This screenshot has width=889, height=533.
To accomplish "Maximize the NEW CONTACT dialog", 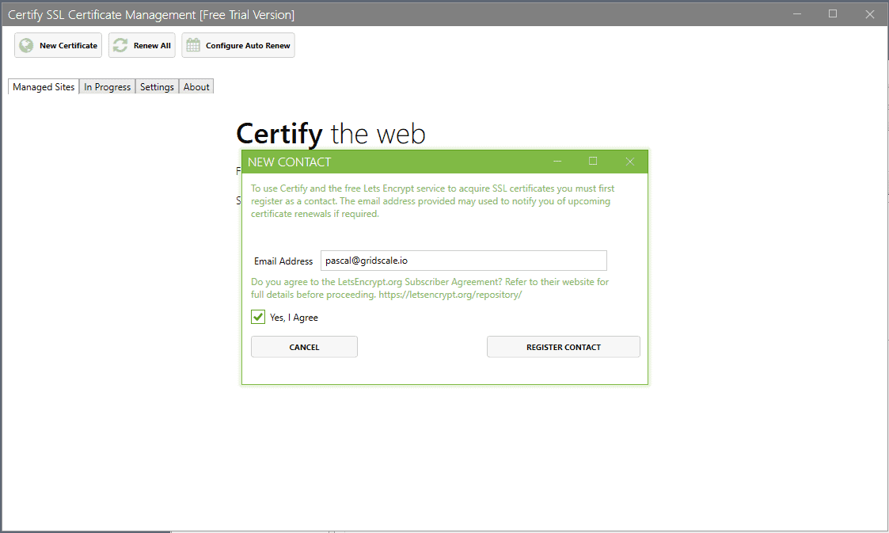I will point(593,161).
